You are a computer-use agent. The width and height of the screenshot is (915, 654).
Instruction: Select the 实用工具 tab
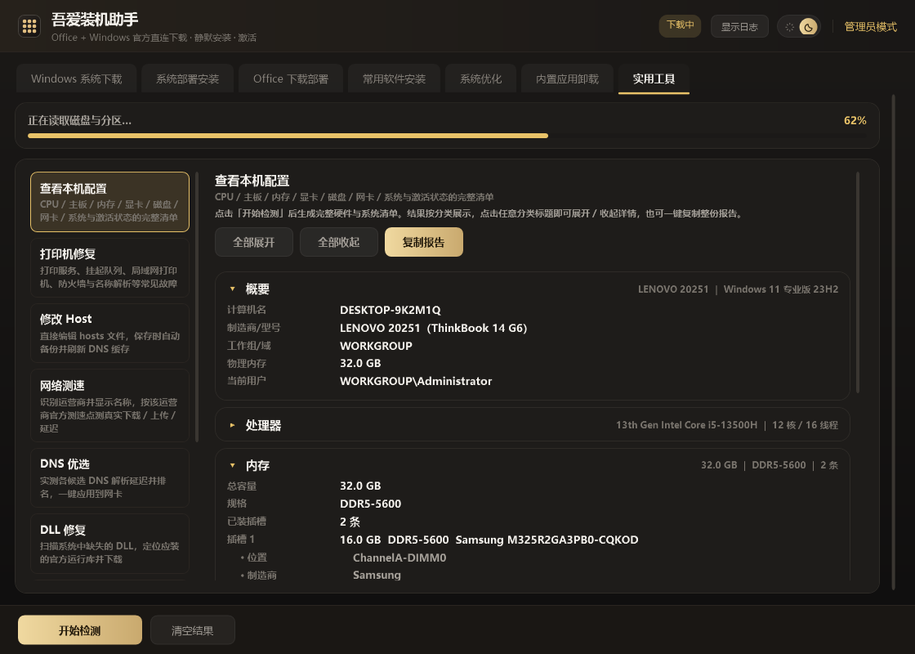tap(654, 78)
